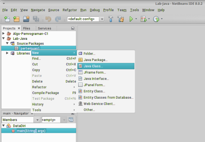Collapse the Source Packages node
The image size is (205, 142).
tap(7, 43)
